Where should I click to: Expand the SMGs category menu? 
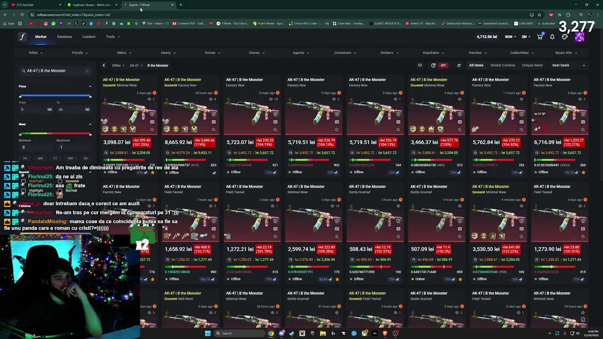pyautogui.click(x=124, y=53)
